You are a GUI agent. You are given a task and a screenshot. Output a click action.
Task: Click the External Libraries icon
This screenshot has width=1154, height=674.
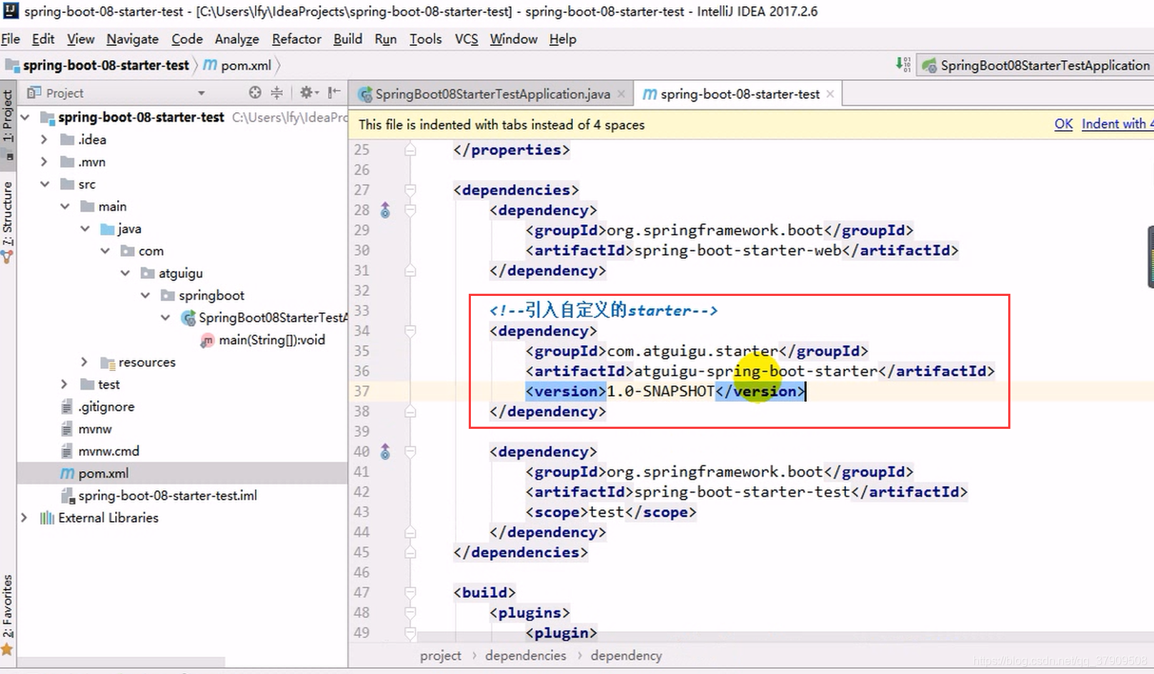tap(47, 518)
